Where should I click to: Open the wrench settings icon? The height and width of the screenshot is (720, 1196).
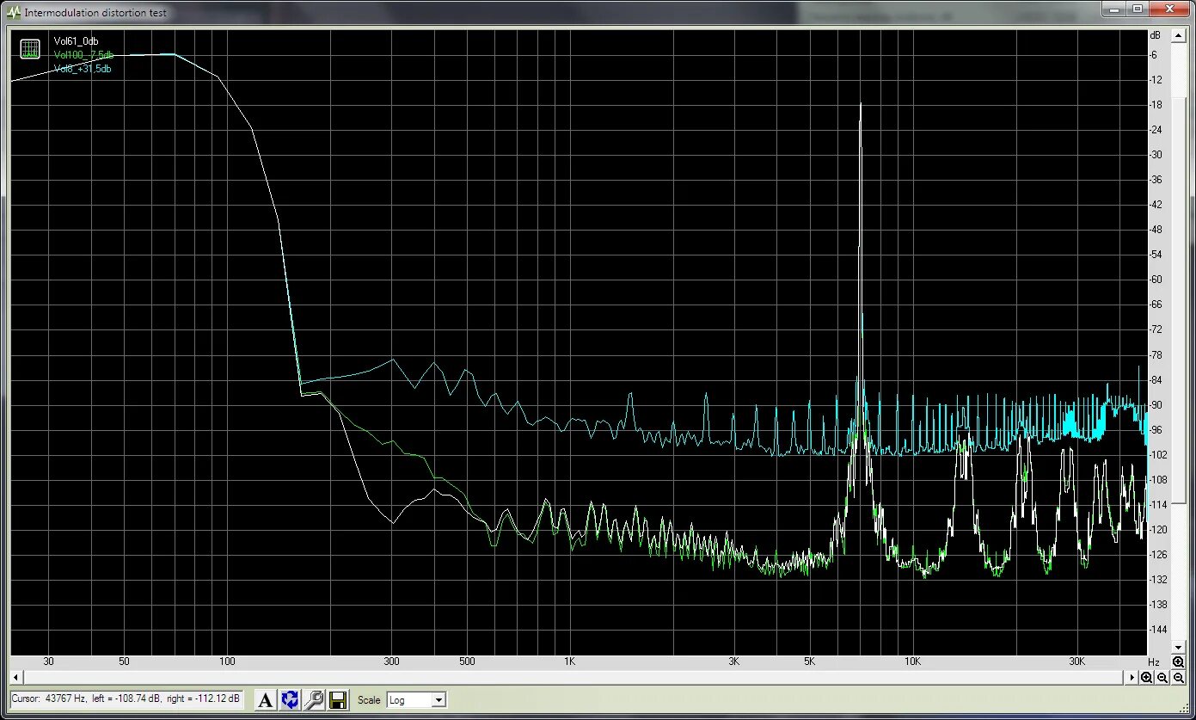pos(314,700)
